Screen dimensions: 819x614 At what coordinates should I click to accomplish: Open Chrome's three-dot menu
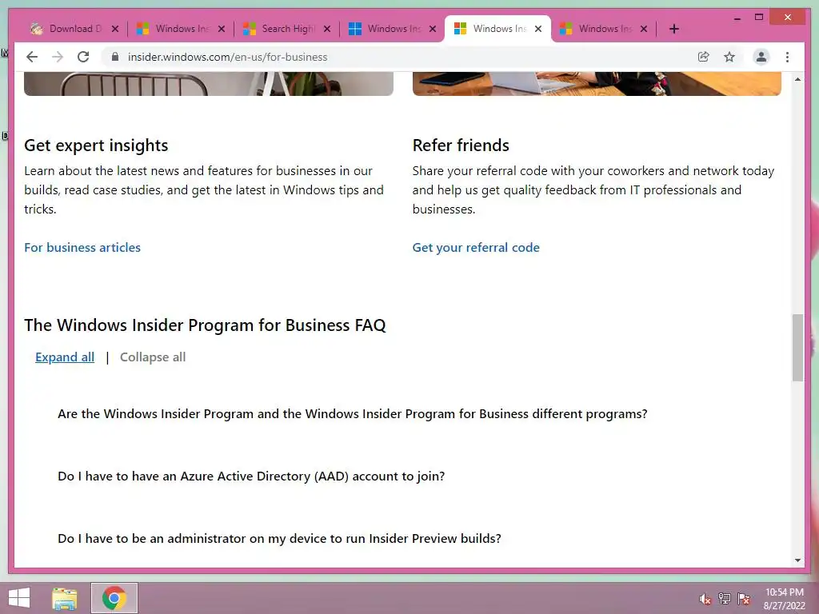(x=787, y=57)
